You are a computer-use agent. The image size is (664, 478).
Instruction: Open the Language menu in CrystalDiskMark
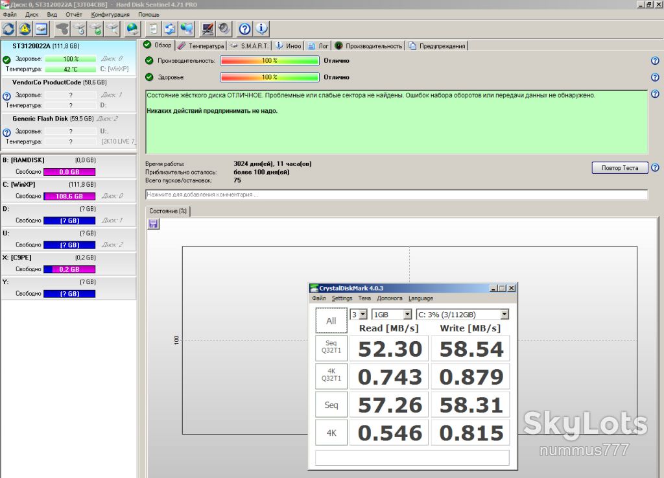pyautogui.click(x=420, y=298)
